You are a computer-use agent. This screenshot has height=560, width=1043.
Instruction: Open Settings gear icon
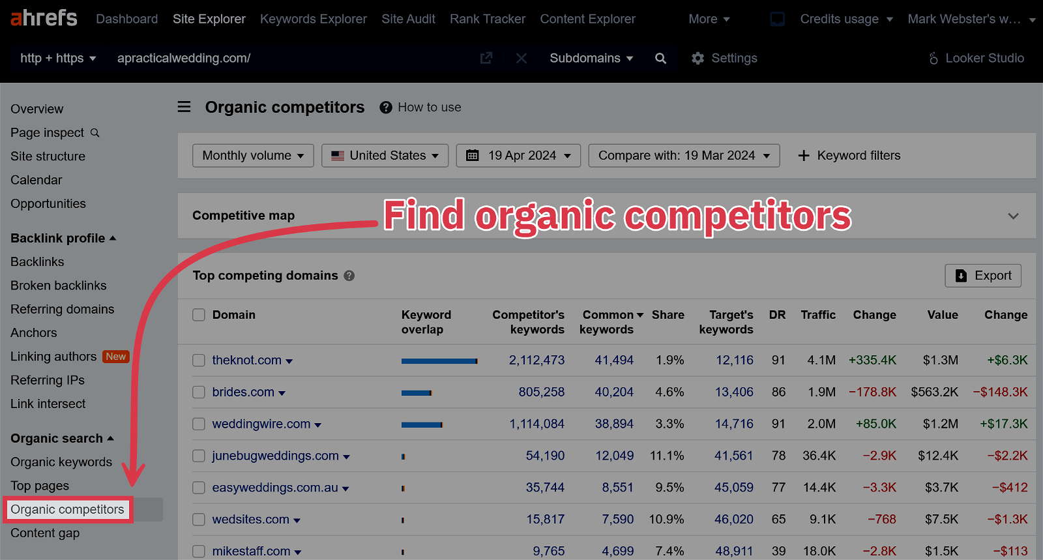(x=698, y=58)
